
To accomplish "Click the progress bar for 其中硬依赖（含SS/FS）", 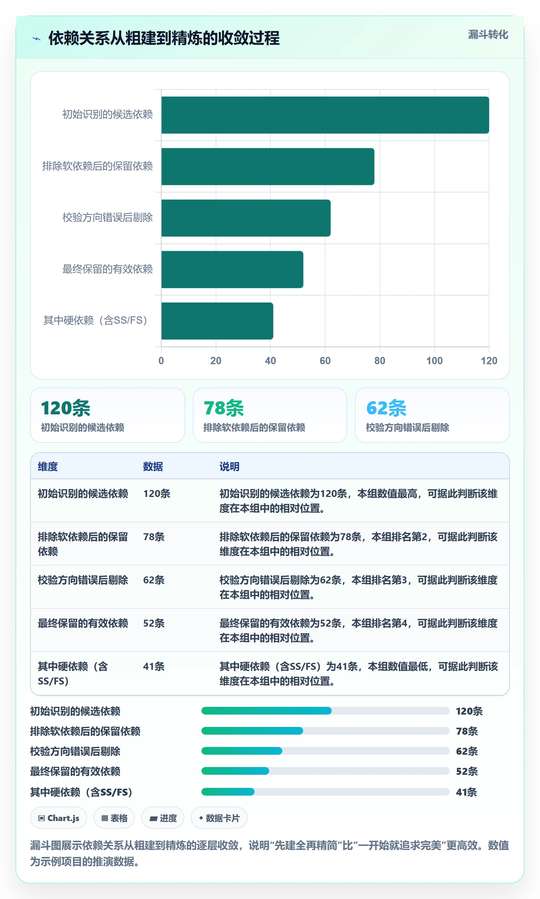I will click(325, 792).
